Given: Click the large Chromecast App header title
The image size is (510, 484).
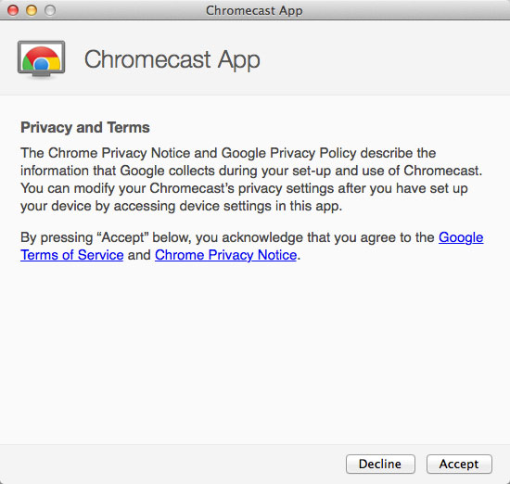Looking at the screenshot, I should 172,59.
